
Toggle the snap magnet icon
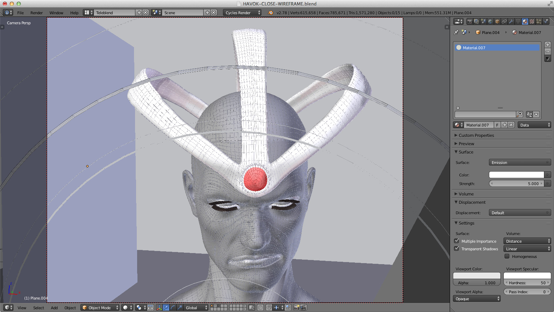pyautogui.click(x=269, y=307)
